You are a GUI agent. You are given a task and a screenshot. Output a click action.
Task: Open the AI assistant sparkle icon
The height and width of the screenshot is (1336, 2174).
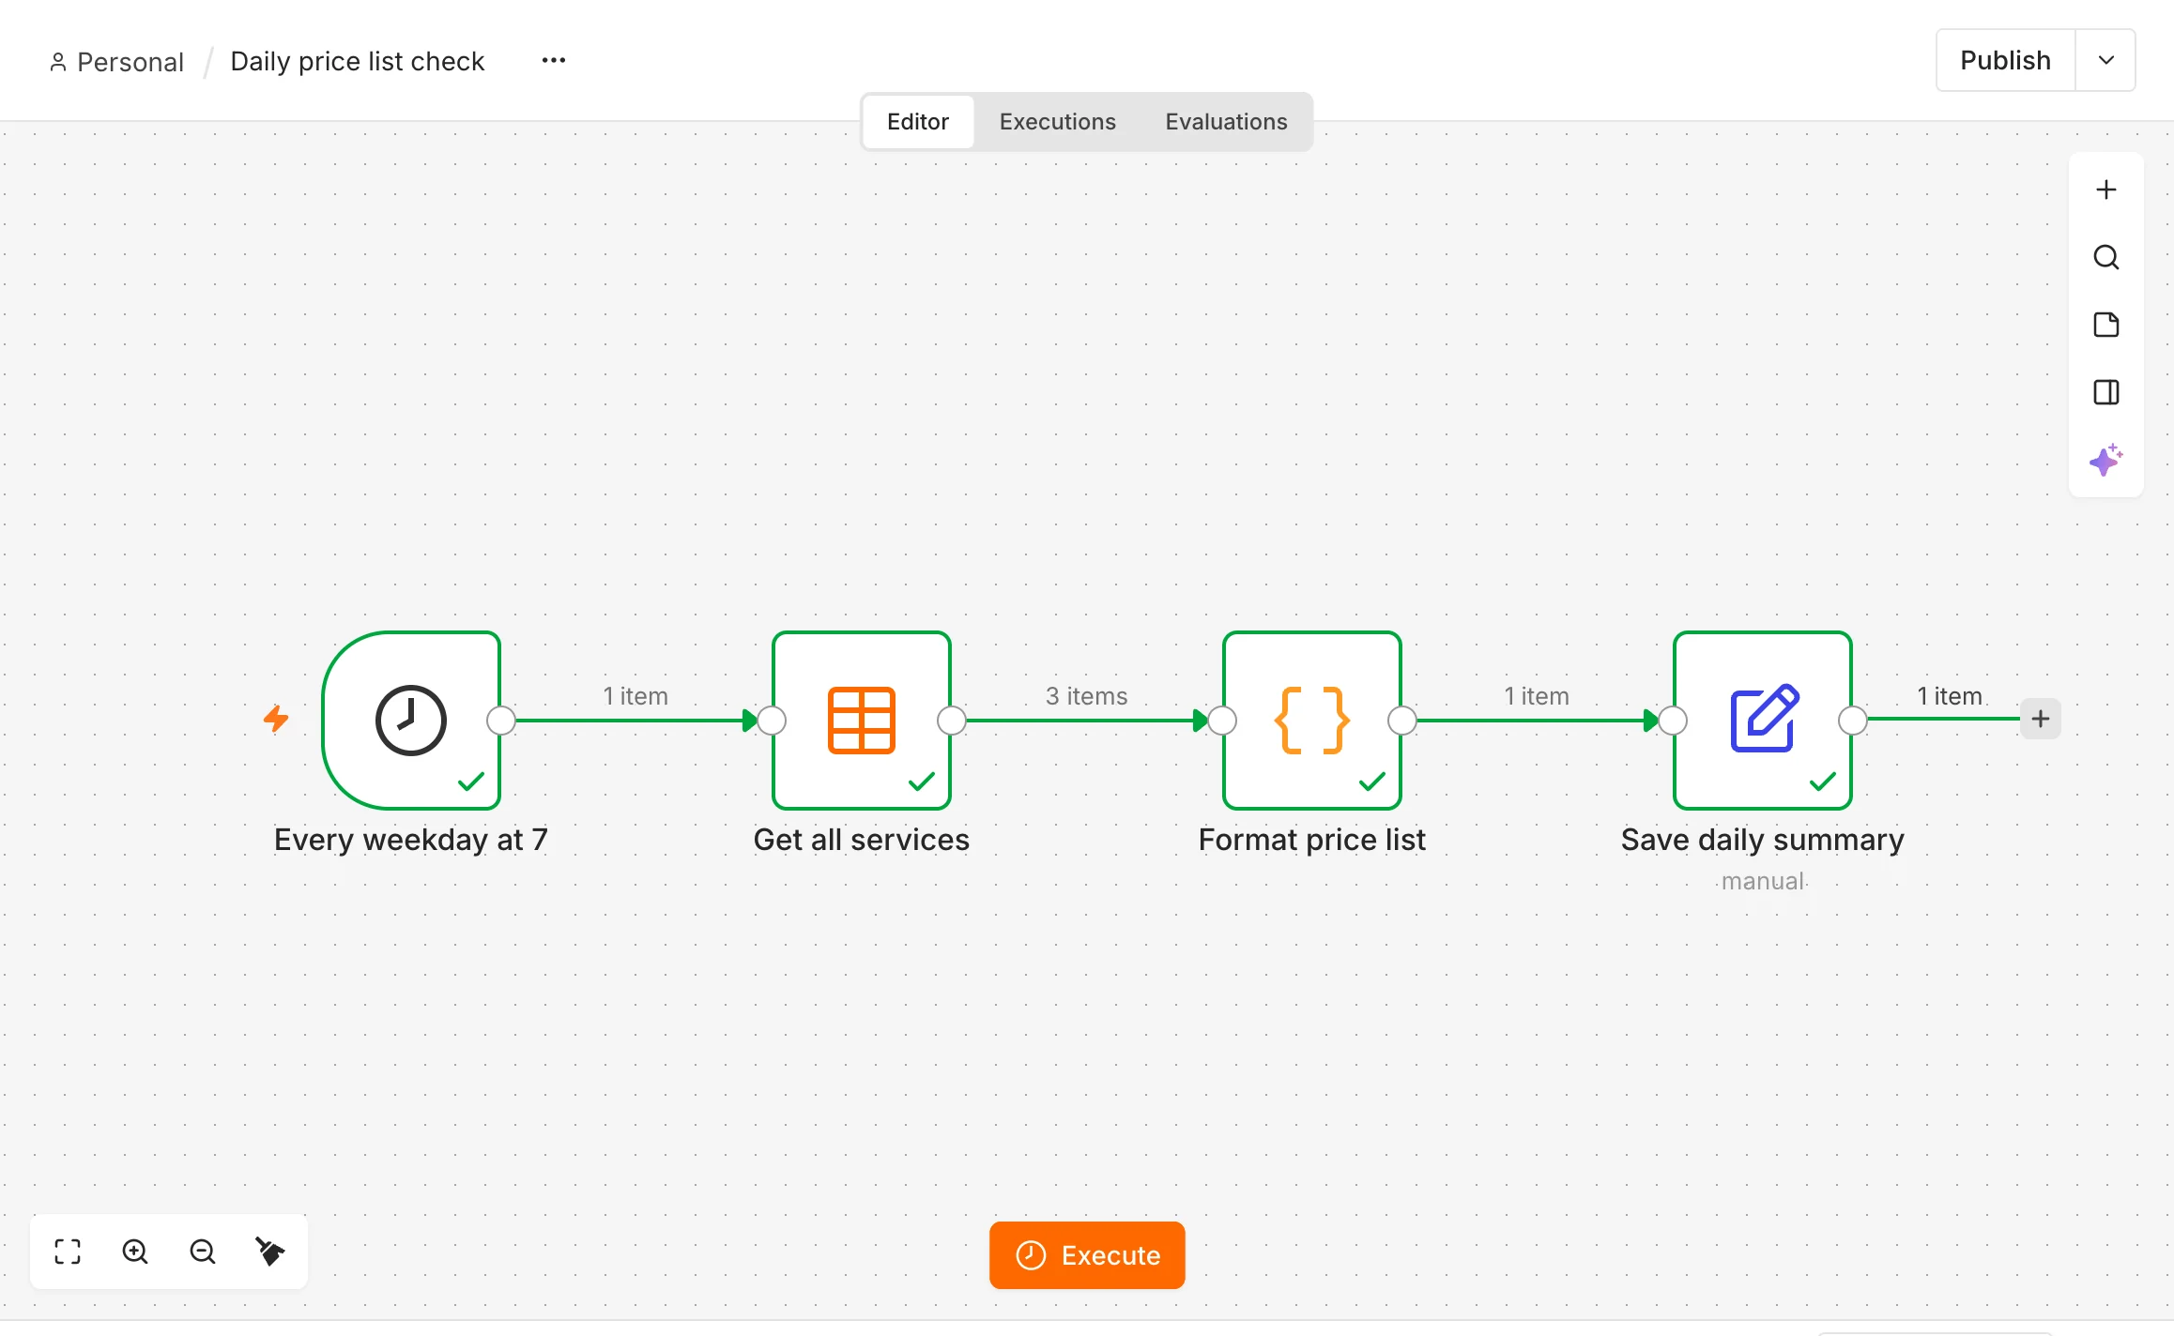2105,460
